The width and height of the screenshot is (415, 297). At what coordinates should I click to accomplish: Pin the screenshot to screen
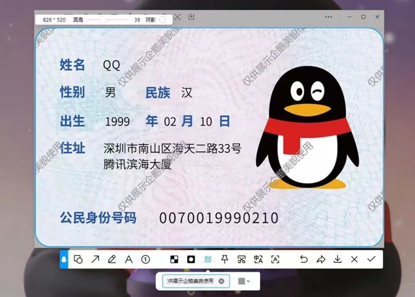pos(225,259)
